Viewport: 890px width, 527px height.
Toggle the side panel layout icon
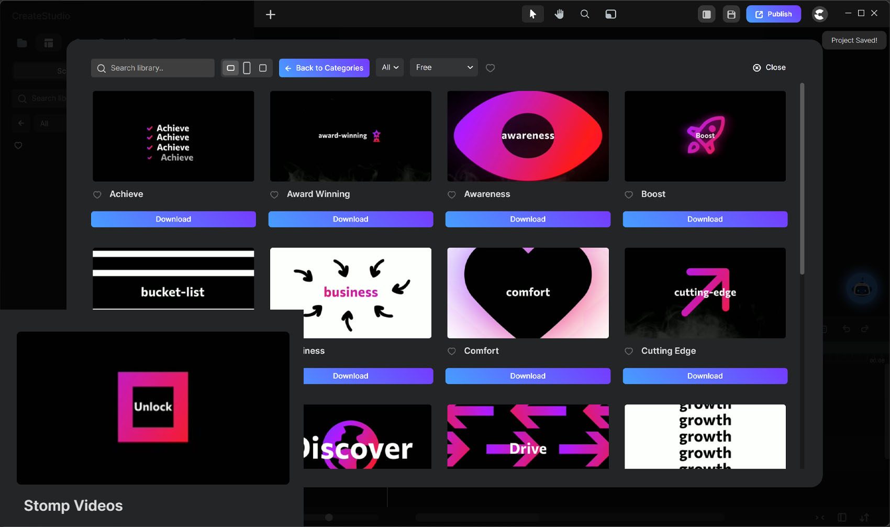click(x=706, y=14)
